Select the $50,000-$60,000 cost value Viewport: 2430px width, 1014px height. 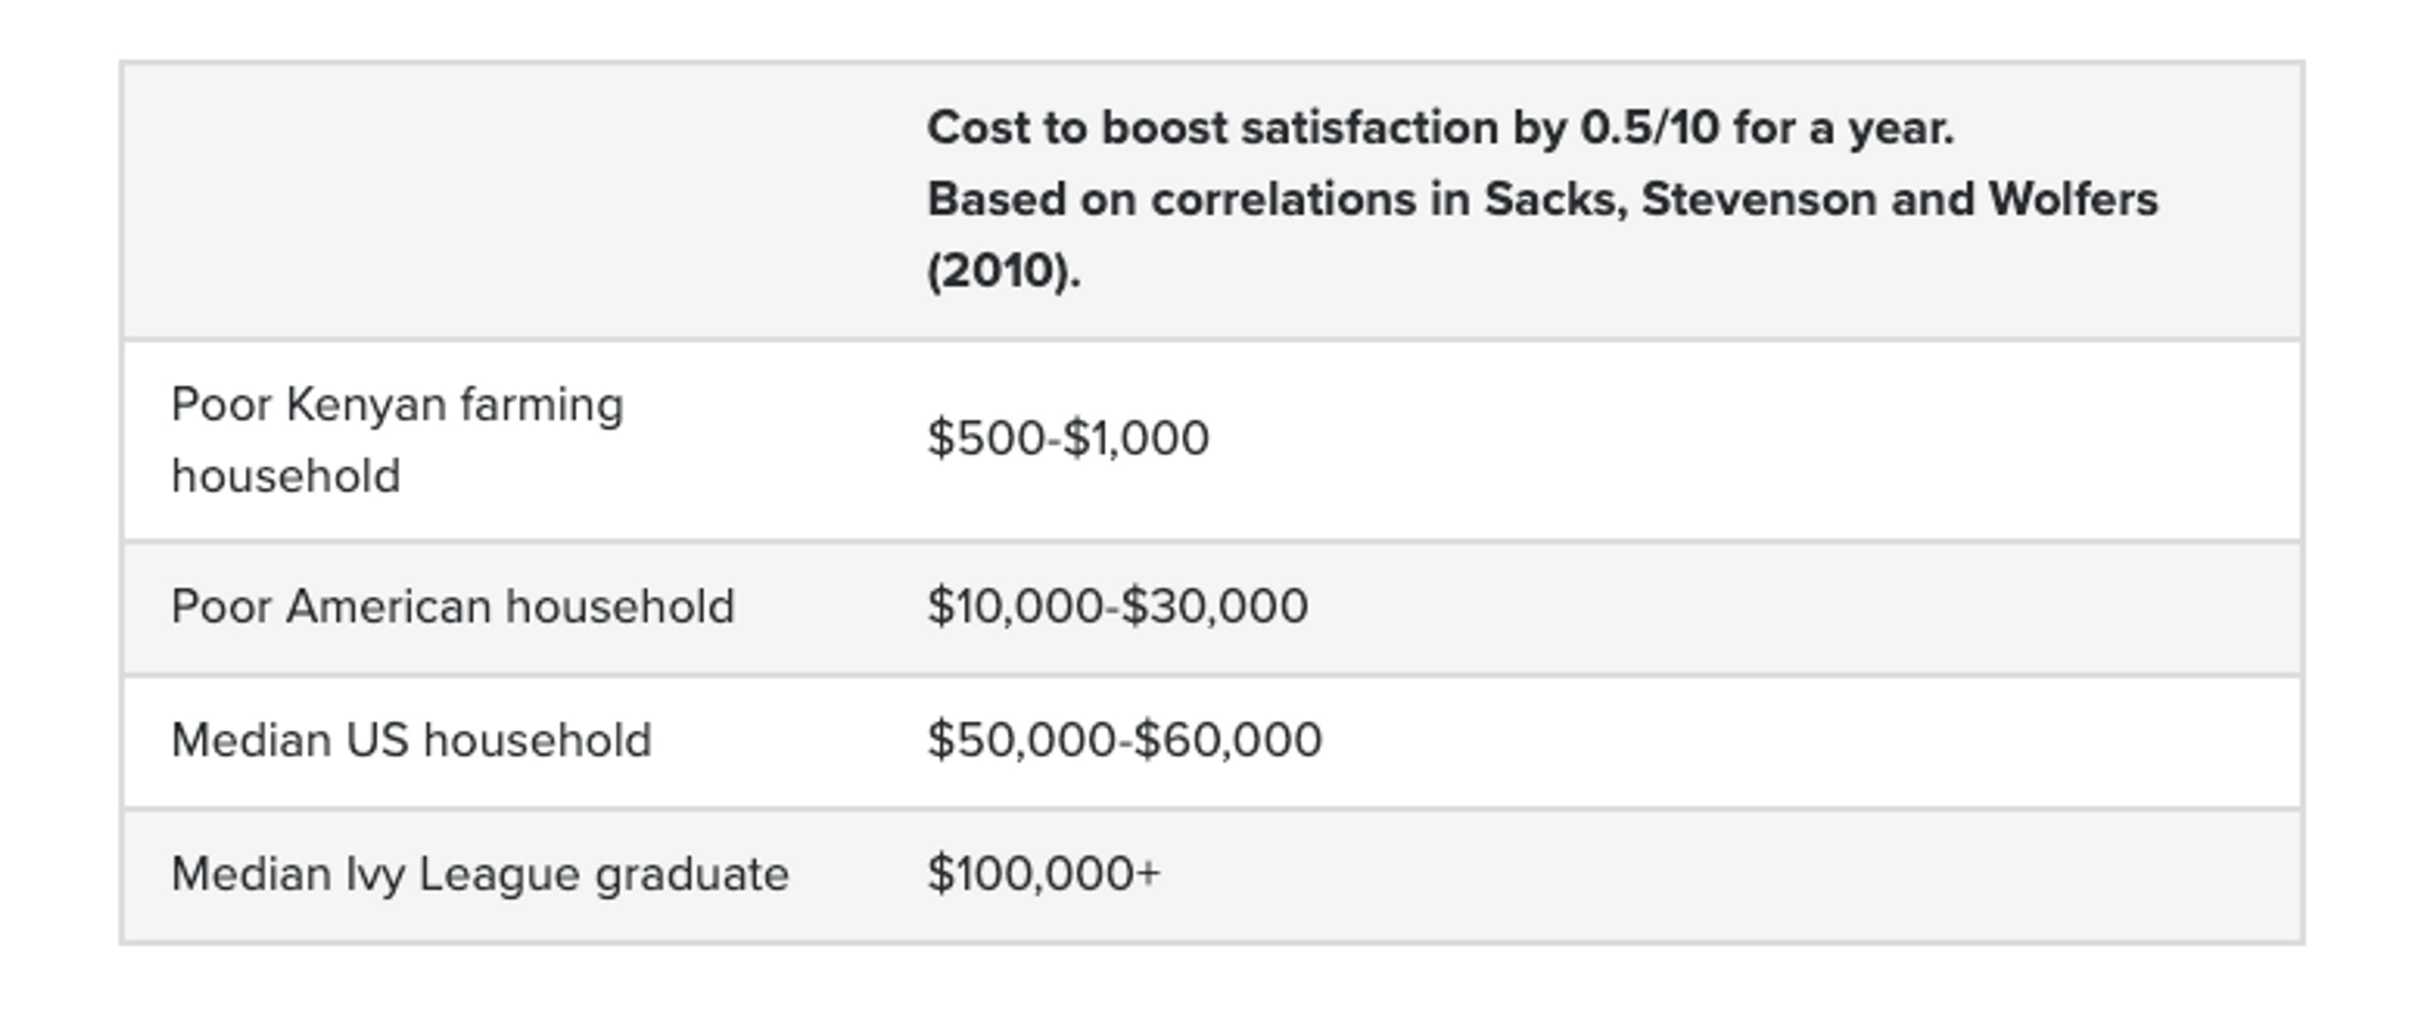click(1125, 741)
